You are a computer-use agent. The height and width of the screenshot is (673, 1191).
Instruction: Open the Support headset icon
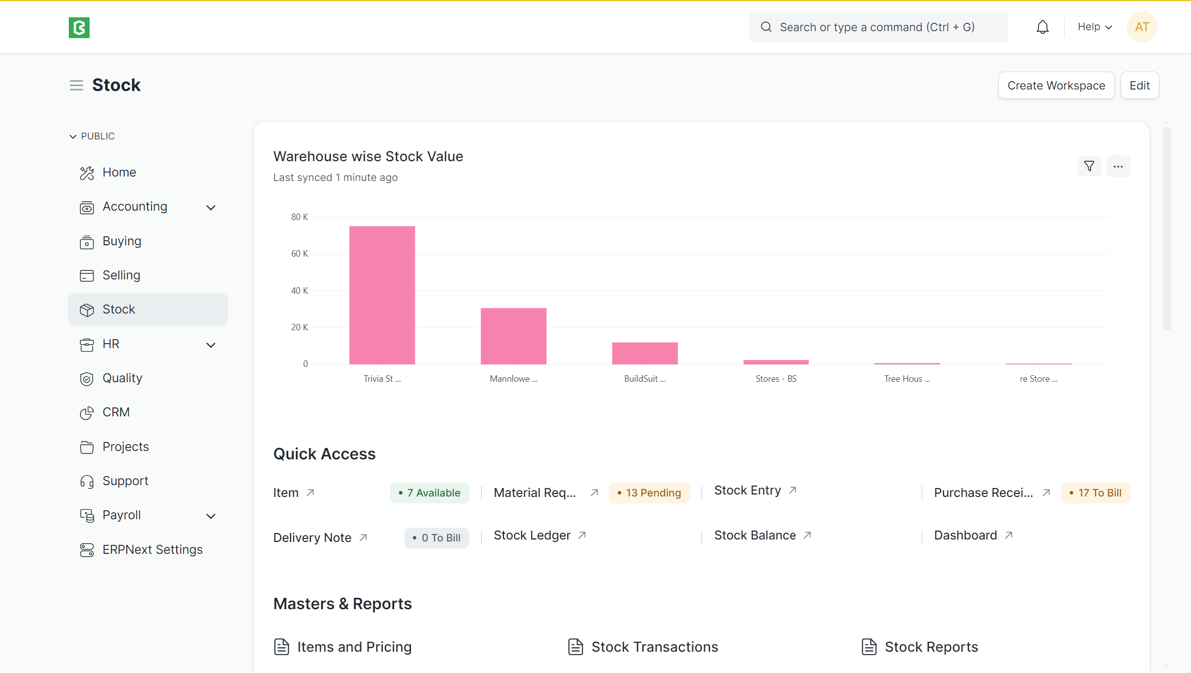pyautogui.click(x=87, y=481)
